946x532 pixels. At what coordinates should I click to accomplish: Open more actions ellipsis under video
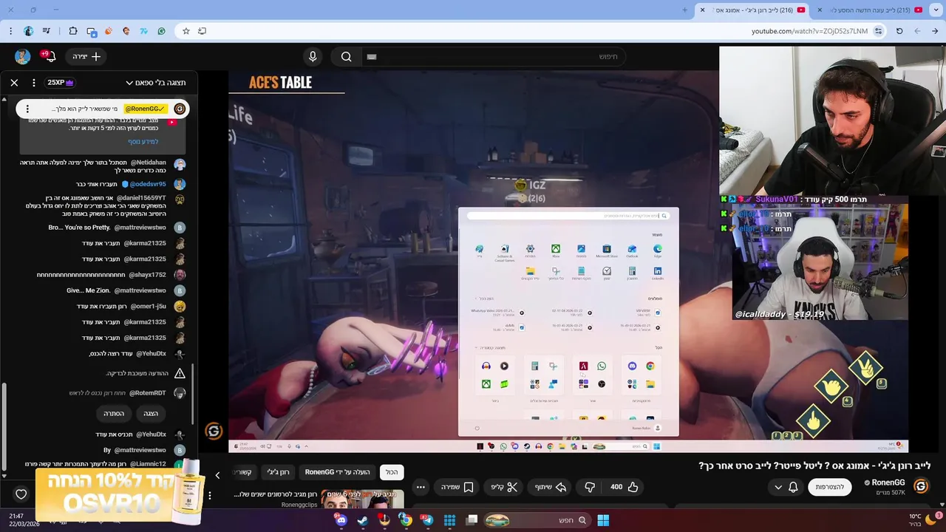[x=421, y=487]
